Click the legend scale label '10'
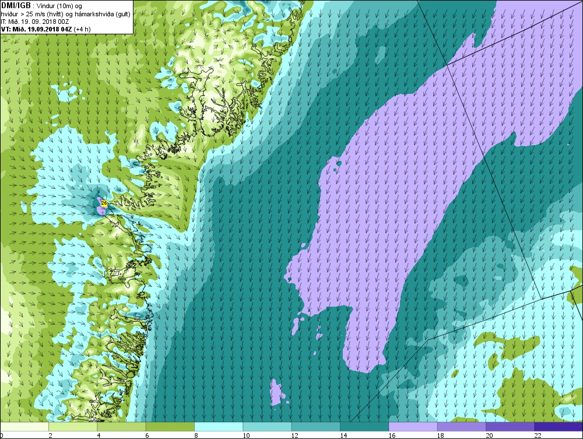583x439 pixels. point(246,436)
